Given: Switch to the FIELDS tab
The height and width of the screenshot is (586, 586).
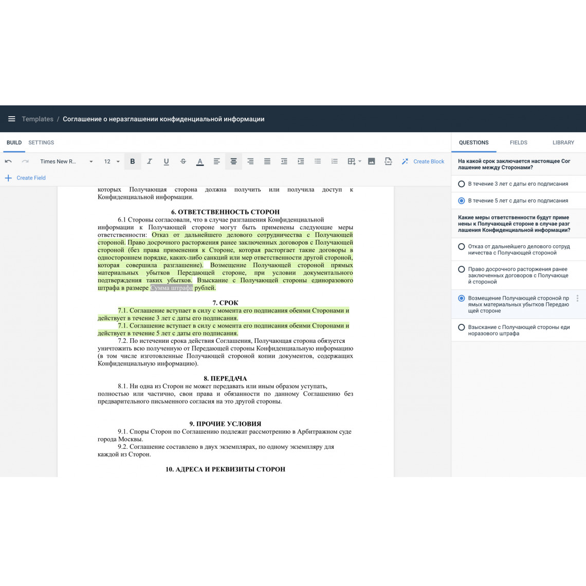Looking at the screenshot, I should [518, 142].
